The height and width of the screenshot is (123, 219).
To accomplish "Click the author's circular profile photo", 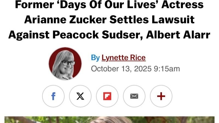I will (65, 64).
